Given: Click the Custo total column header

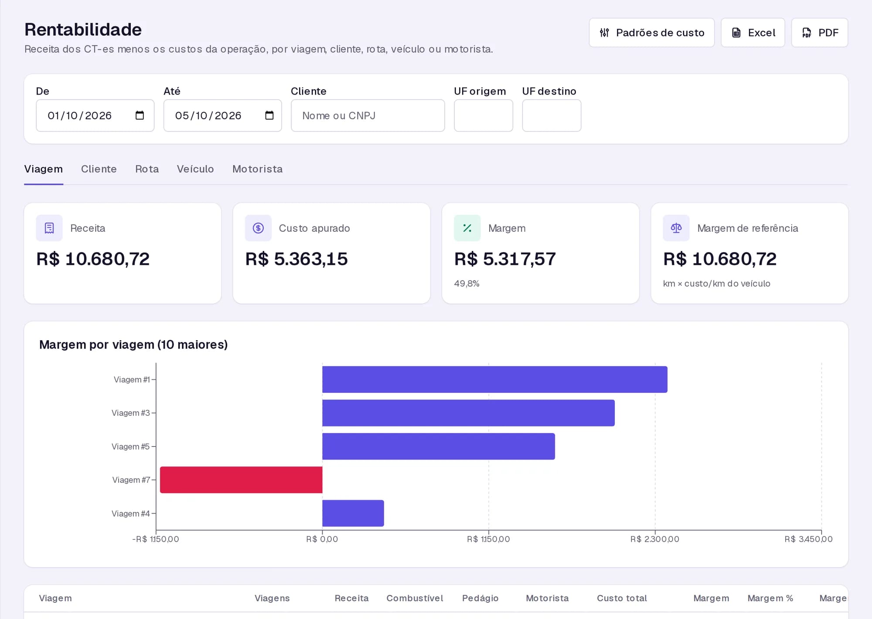Looking at the screenshot, I should pos(622,598).
